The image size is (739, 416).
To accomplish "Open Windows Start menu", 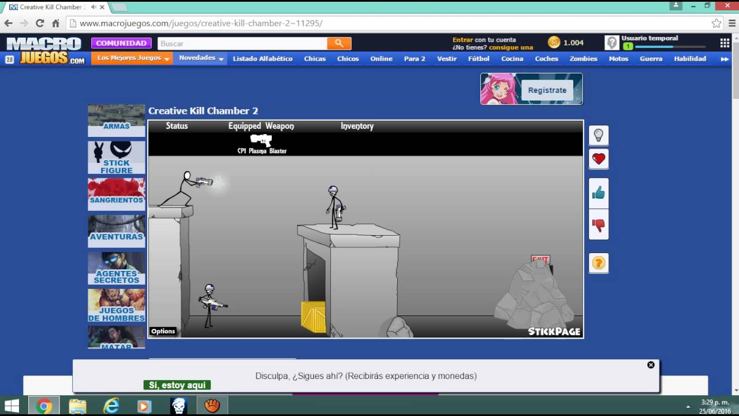I will (12, 406).
